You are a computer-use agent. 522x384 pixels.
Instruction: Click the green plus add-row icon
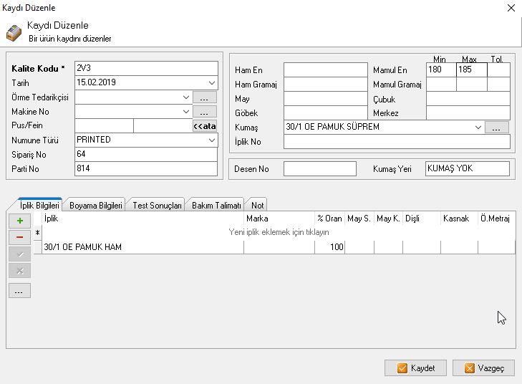[19, 221]
